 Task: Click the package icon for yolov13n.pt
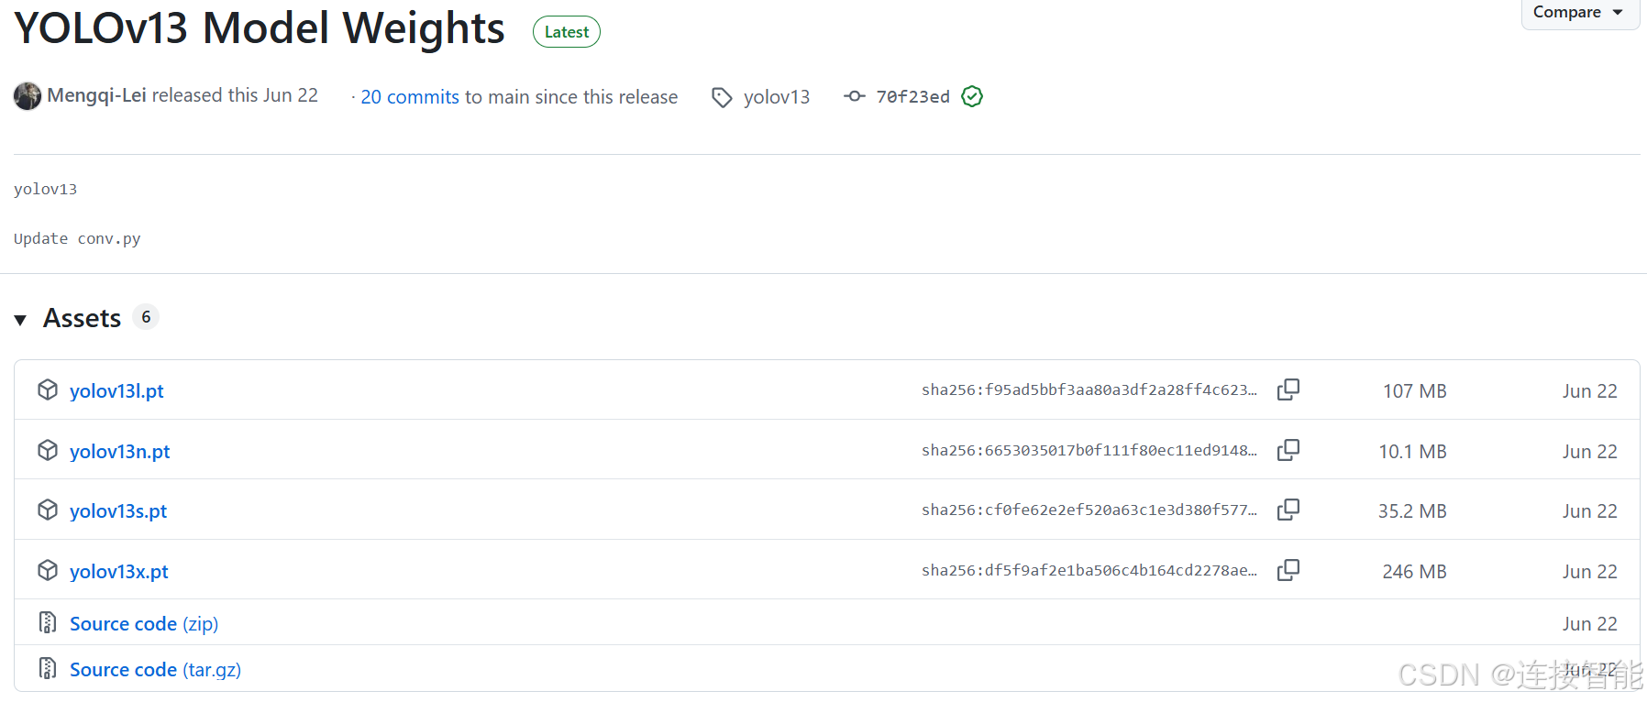(x=48, y=450)
